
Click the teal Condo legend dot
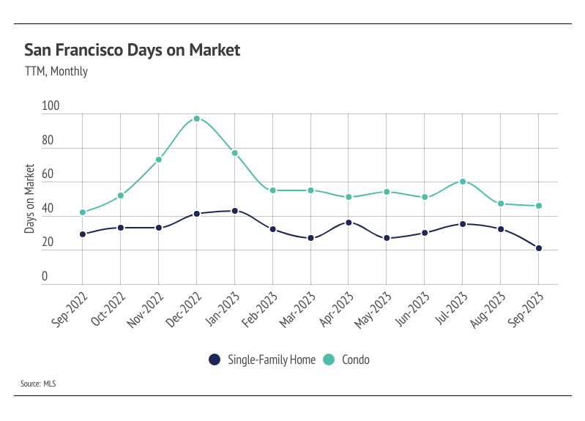[x=329, y=359]
